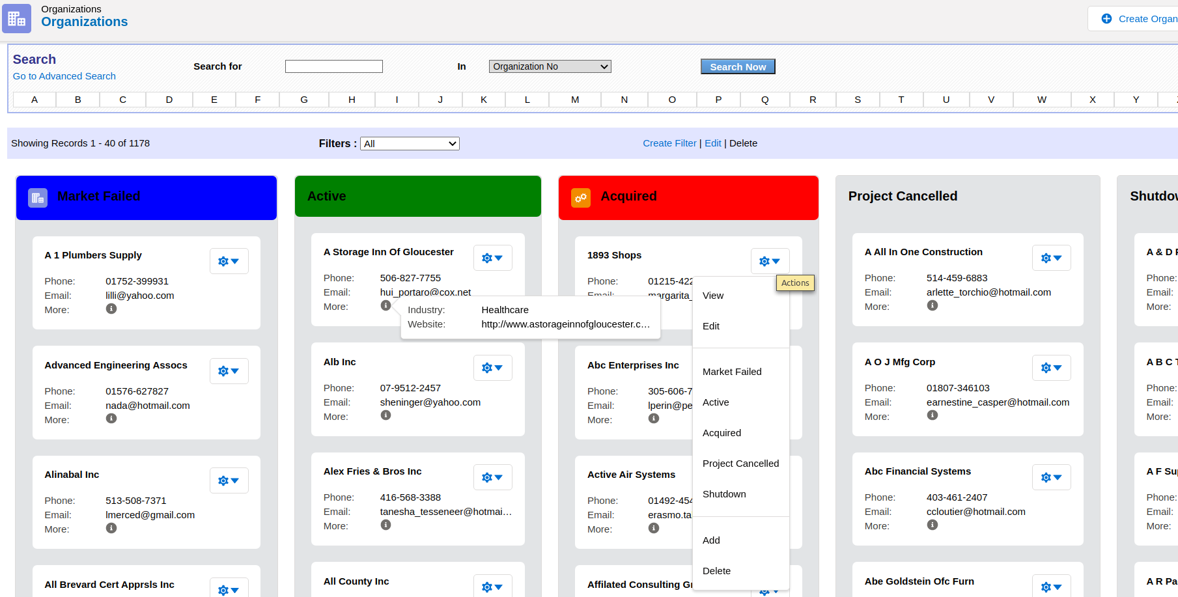Open more info icon for A All In One Construction

933,305
